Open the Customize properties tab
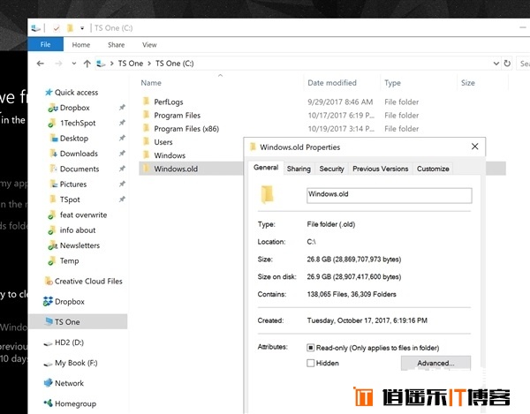Viewport: 530px width, 414px height. 433,169
